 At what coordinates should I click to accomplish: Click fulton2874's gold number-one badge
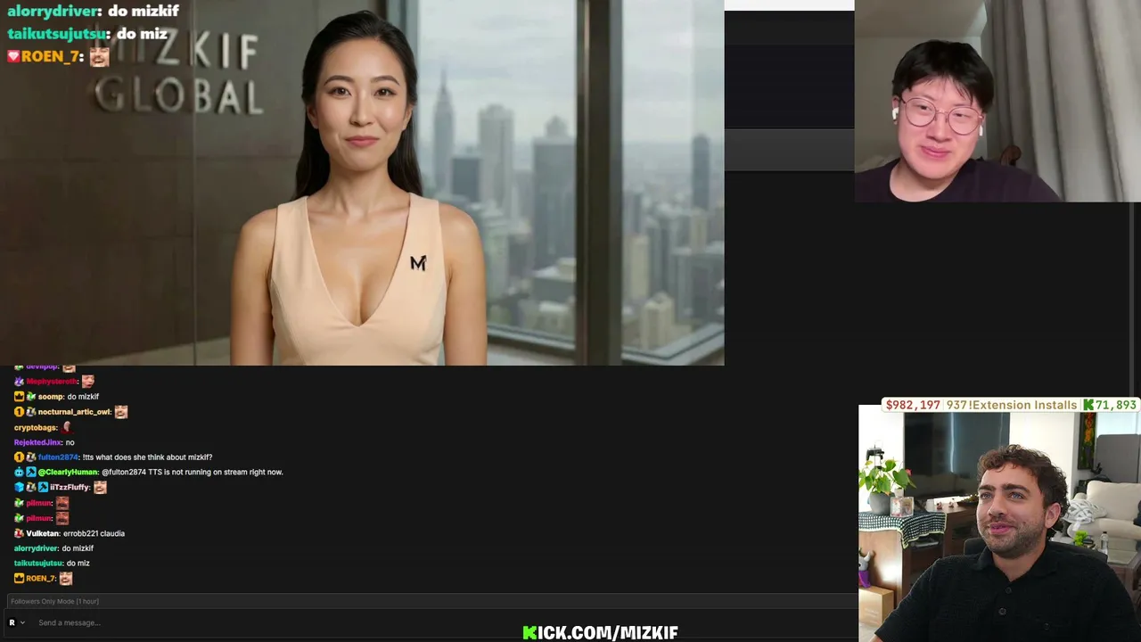(x=19, y=457)
